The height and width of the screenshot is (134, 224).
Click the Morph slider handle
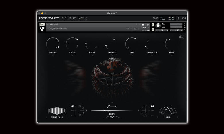point(105,111)
